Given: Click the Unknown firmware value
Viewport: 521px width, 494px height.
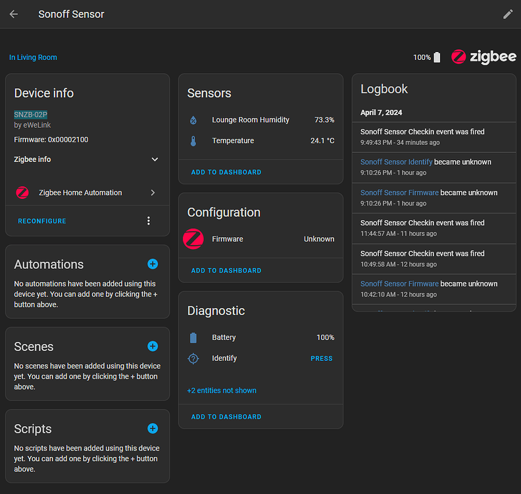Looking at the screenshot, I should click(x=319, y=239).
